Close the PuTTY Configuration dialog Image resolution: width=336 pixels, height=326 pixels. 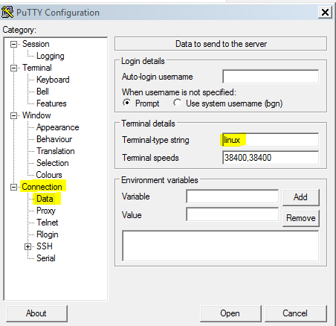325,12
